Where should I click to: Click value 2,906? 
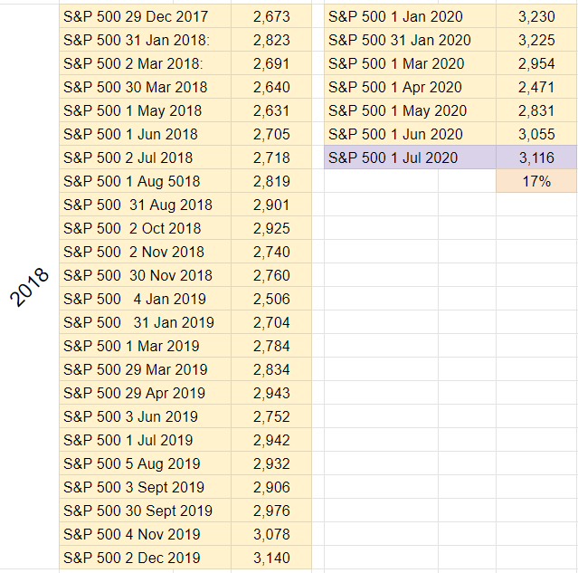(271, 487)
